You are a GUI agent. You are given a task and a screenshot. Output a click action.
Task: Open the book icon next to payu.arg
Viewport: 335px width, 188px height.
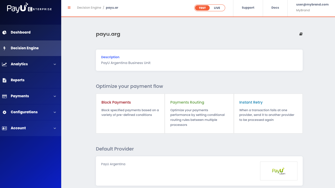click(301, 34)
